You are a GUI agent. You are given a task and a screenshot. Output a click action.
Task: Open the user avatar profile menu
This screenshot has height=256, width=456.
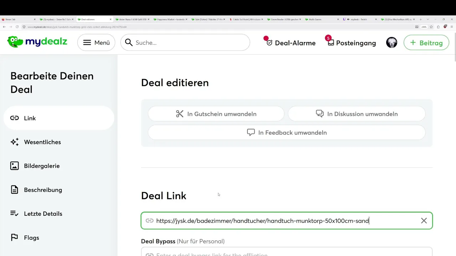[x=392, y=43]
